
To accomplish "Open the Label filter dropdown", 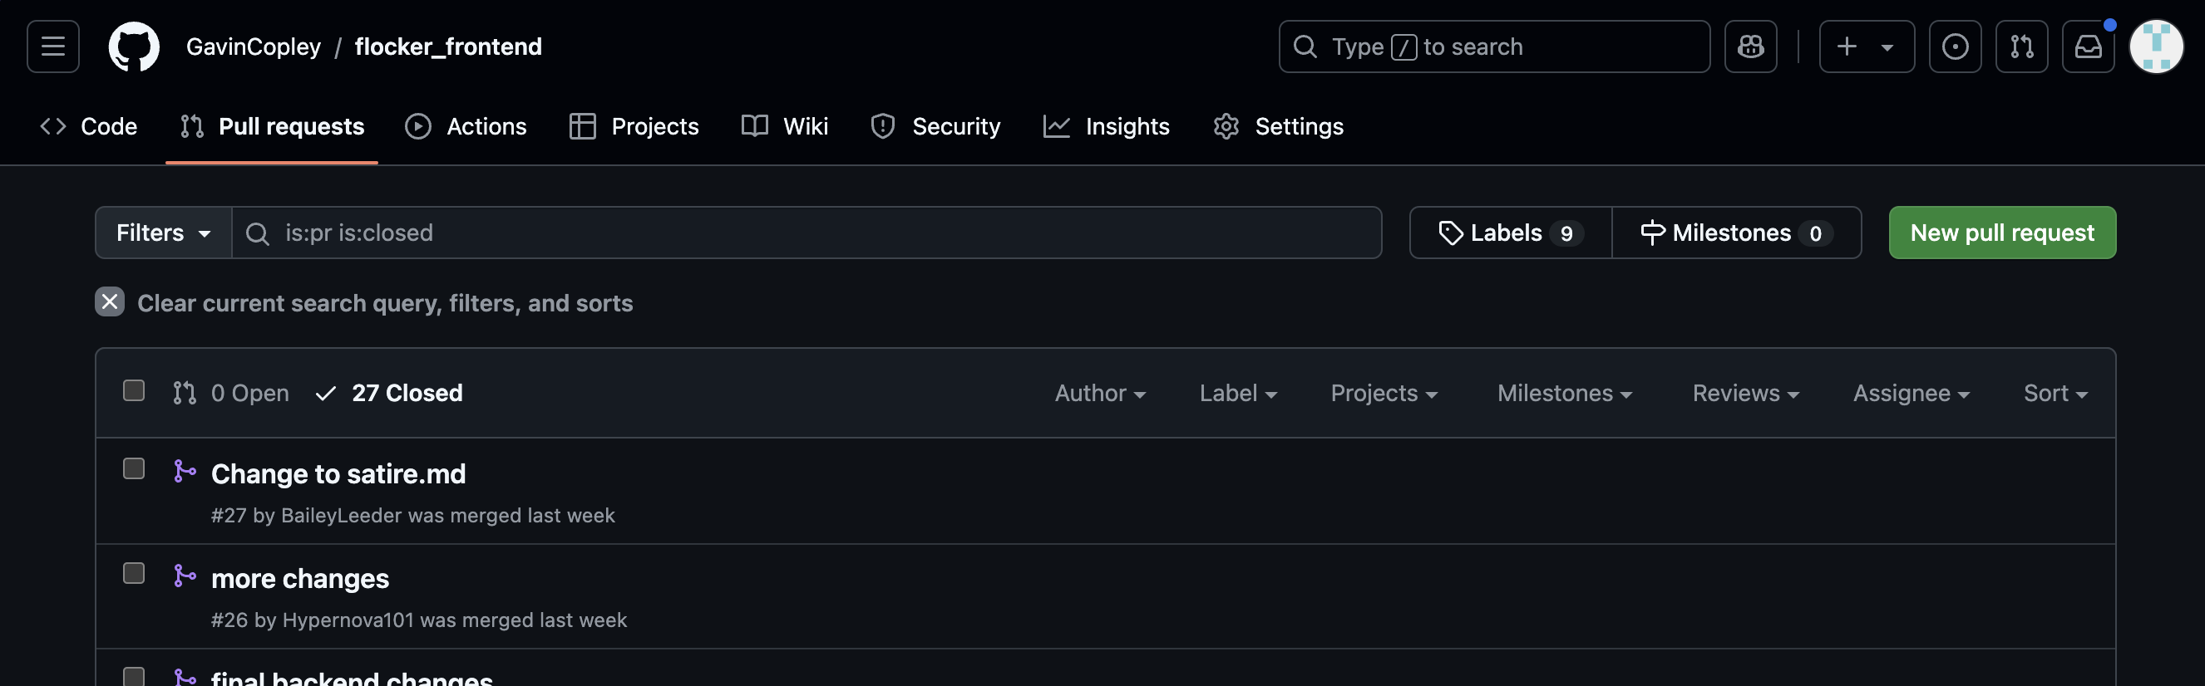I will [1238, 394].
